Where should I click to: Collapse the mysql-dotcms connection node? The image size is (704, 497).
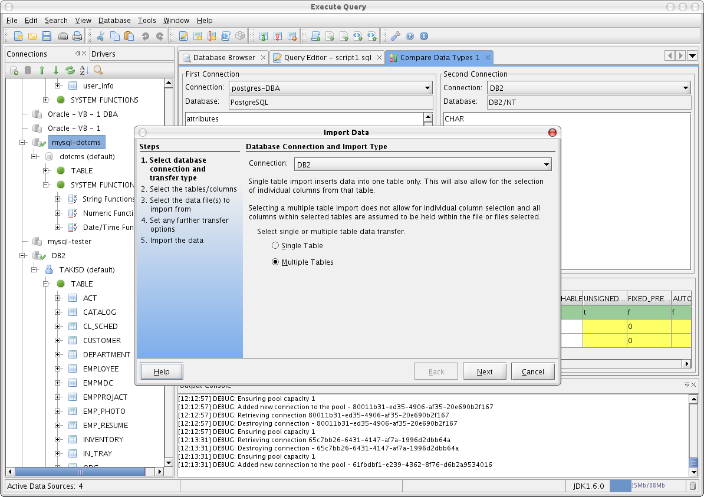22,142
